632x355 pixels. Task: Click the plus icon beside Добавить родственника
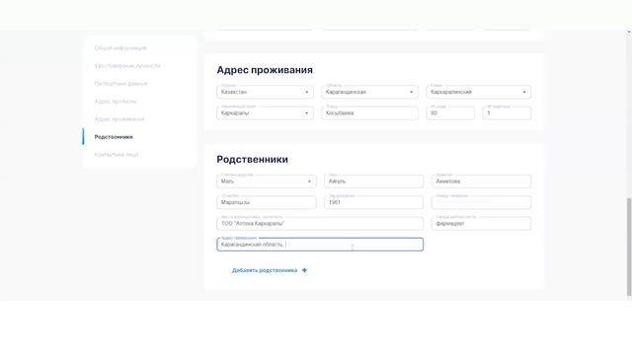tap(304, 270)
